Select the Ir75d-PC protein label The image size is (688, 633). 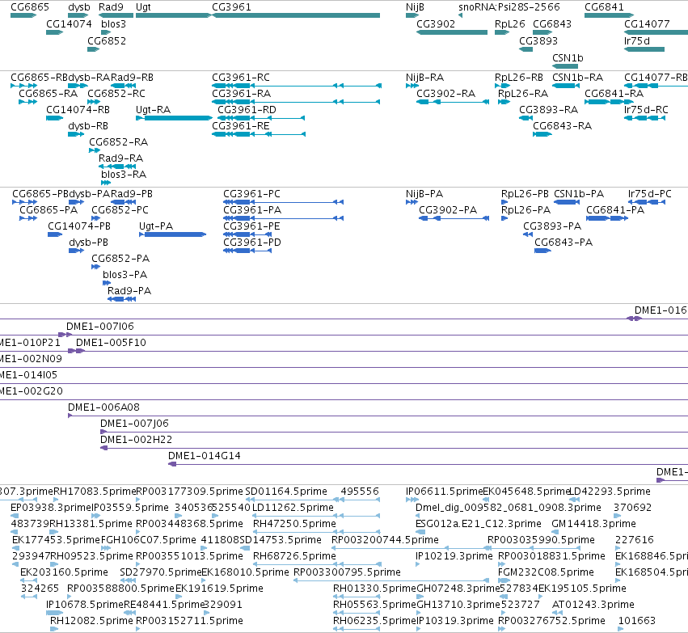coord(649,194)
